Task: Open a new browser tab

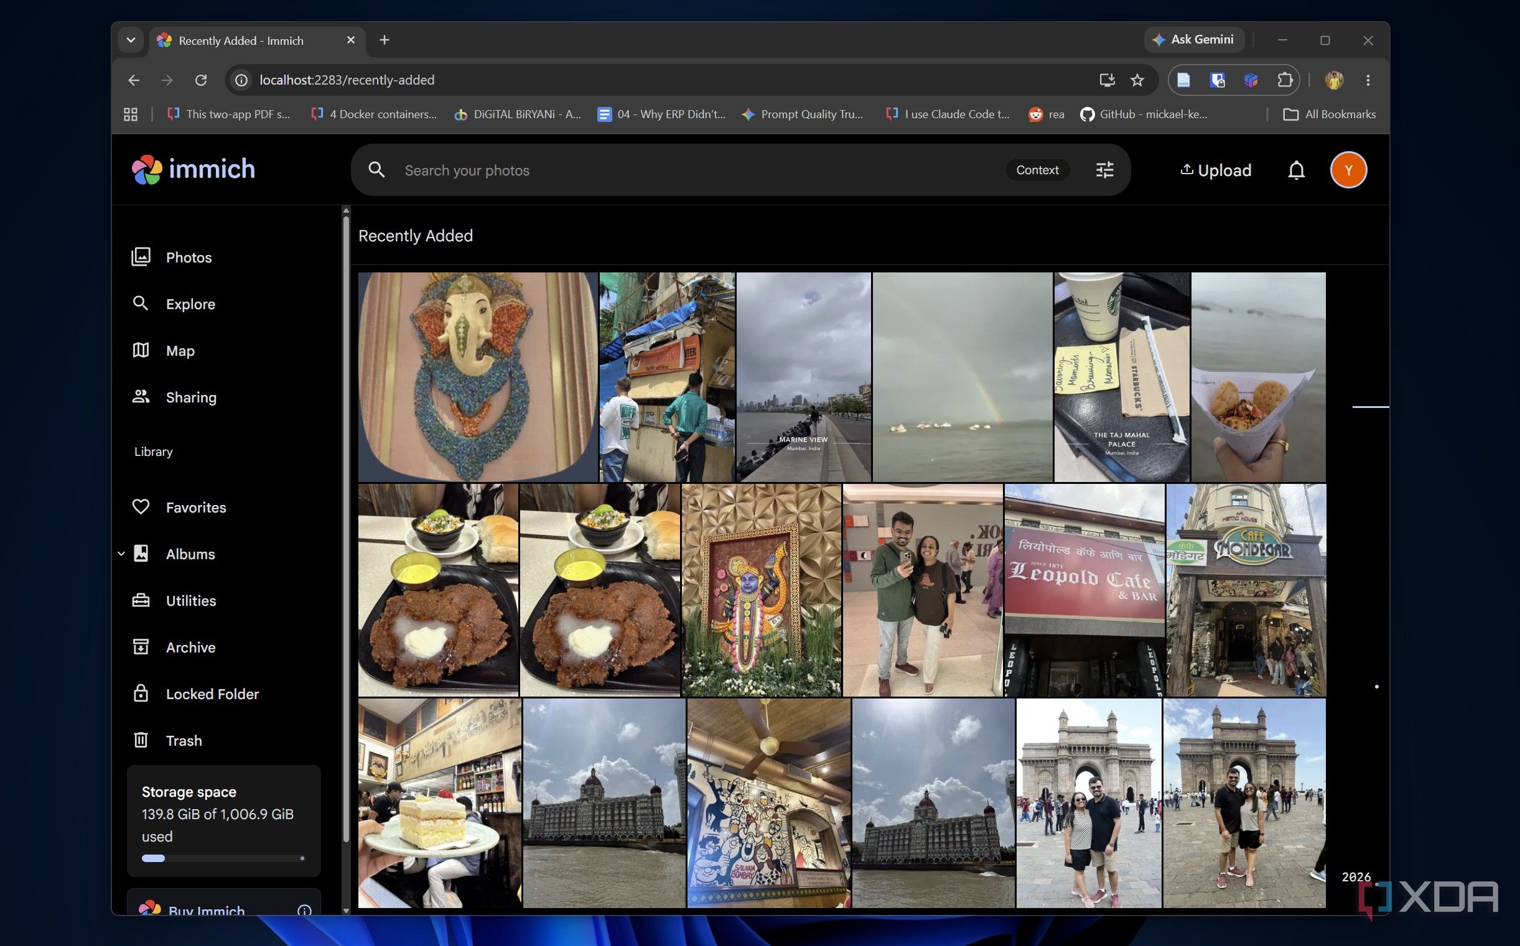Action: coord(385,40)
